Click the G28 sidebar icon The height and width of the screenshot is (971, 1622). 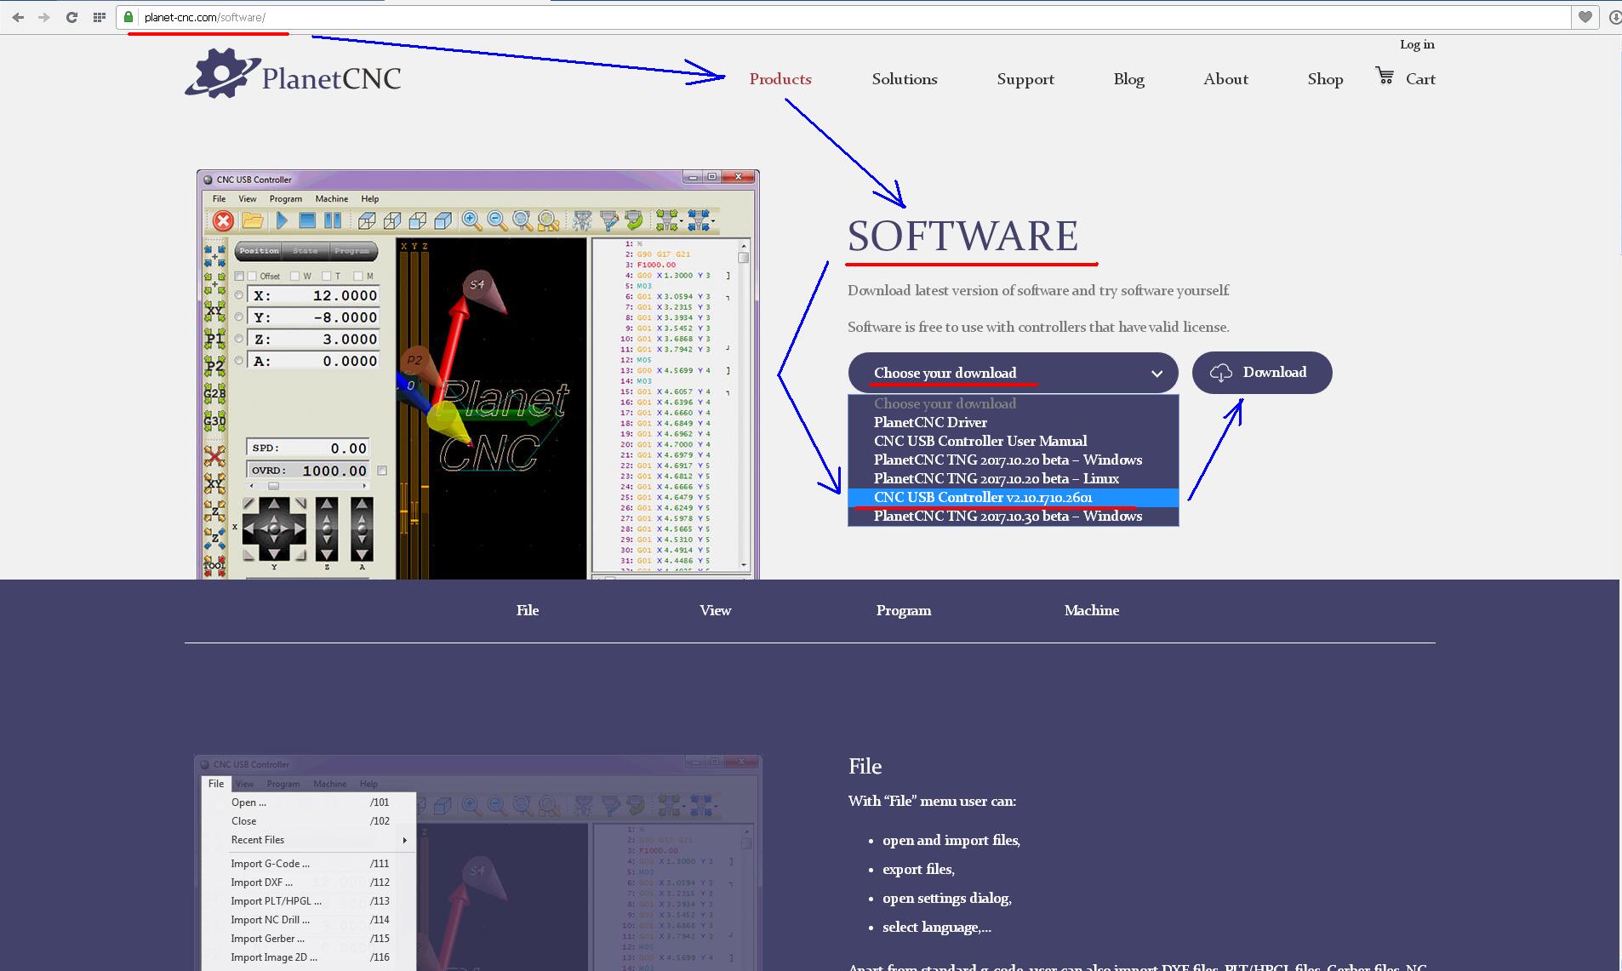click(214, 393)
